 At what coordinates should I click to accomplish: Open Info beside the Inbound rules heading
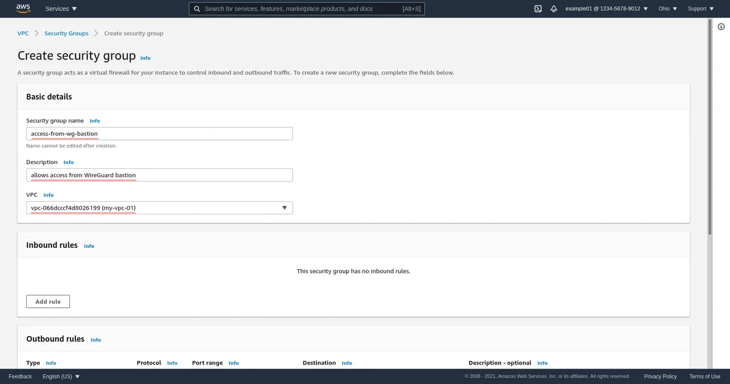tap(89, 246)
